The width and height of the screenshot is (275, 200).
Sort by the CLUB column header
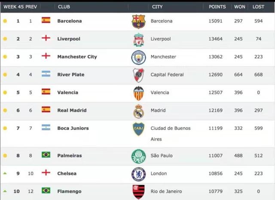64,7
